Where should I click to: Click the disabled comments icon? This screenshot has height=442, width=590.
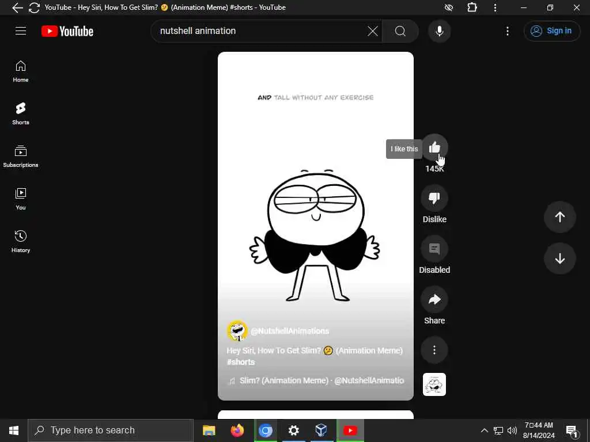434,249
